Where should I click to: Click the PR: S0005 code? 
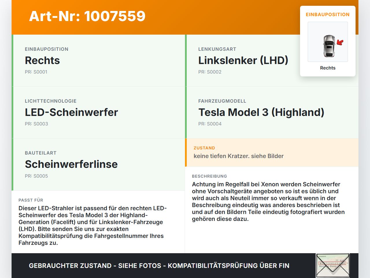pos(36,176)
